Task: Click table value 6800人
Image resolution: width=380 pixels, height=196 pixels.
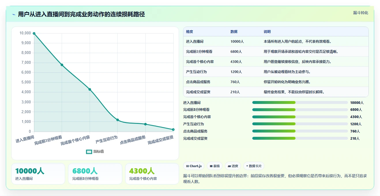Action: pos(236,52)
